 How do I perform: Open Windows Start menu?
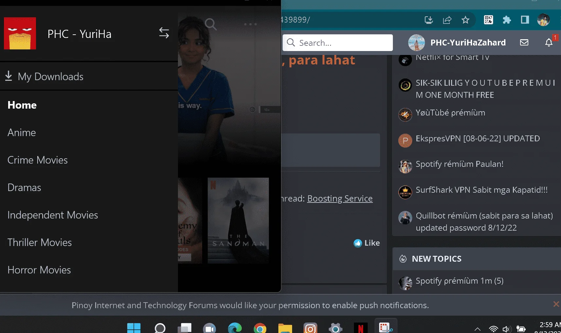pos(134,328)
